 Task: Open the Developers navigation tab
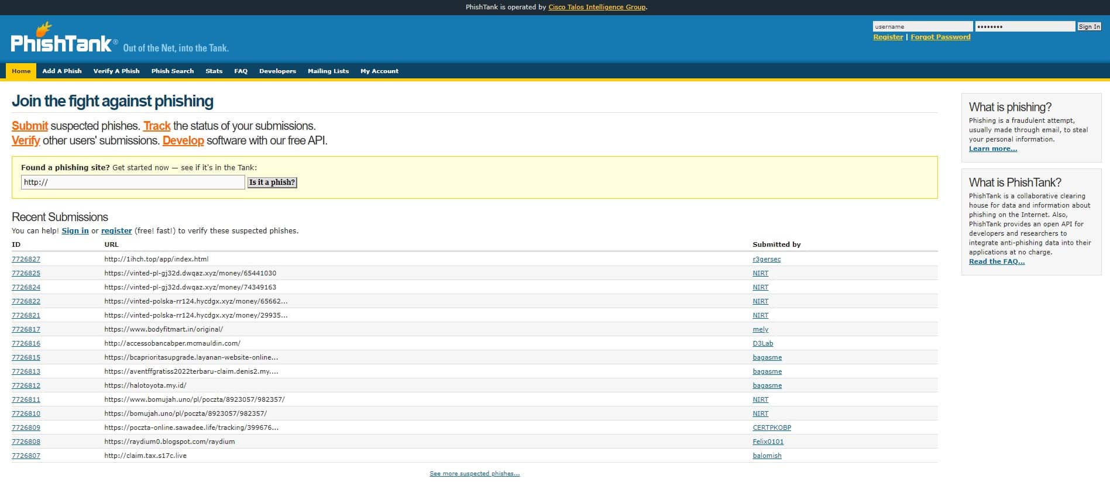click(x=277, y=71)
